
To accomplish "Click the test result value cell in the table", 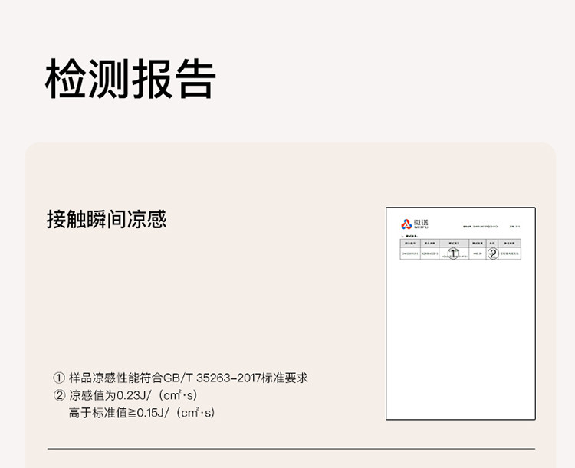I will pos(477,254).
